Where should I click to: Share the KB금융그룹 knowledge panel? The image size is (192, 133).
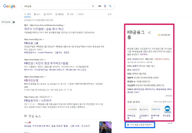(149, 33)
